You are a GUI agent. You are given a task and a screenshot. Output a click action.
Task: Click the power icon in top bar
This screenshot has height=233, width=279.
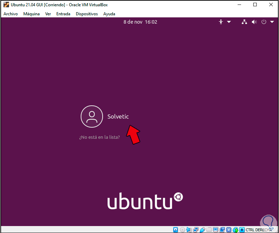(264, 22)
